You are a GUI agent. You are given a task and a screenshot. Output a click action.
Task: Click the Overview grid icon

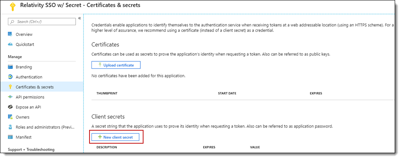pyautogui.click(x=10, y=34)
